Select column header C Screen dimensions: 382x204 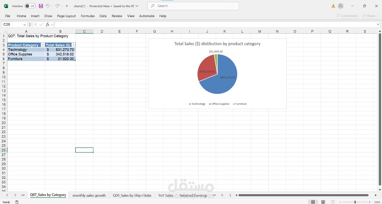pos(84,31)
